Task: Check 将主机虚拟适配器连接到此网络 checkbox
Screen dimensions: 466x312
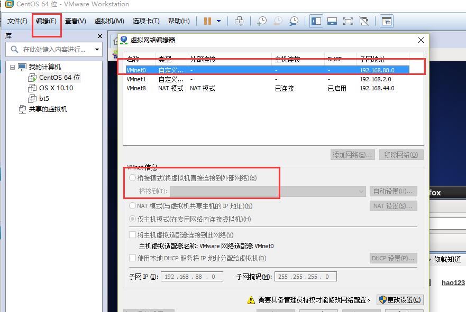Action: pyautogui.click(x=133, y=235)
